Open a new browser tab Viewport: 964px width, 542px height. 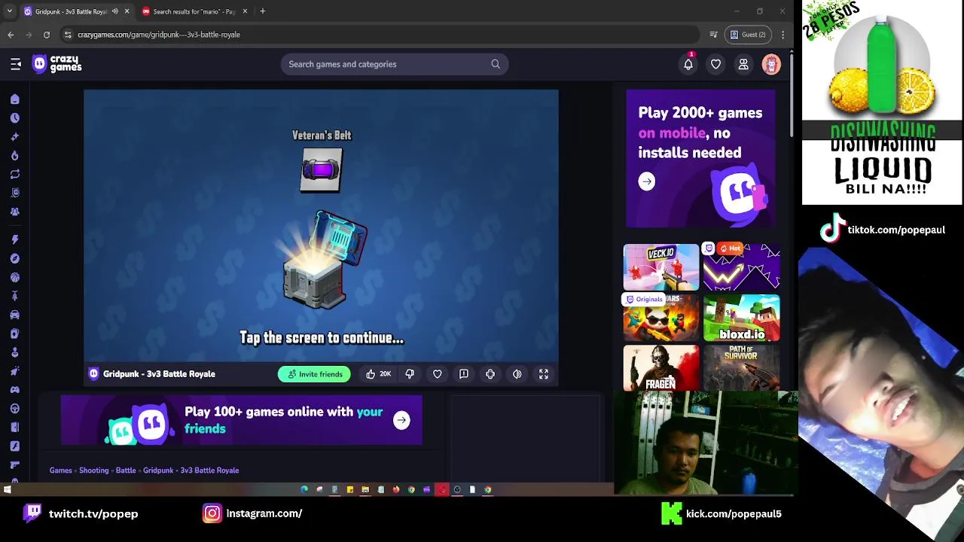pyautogui.click(x=262, y=11)
